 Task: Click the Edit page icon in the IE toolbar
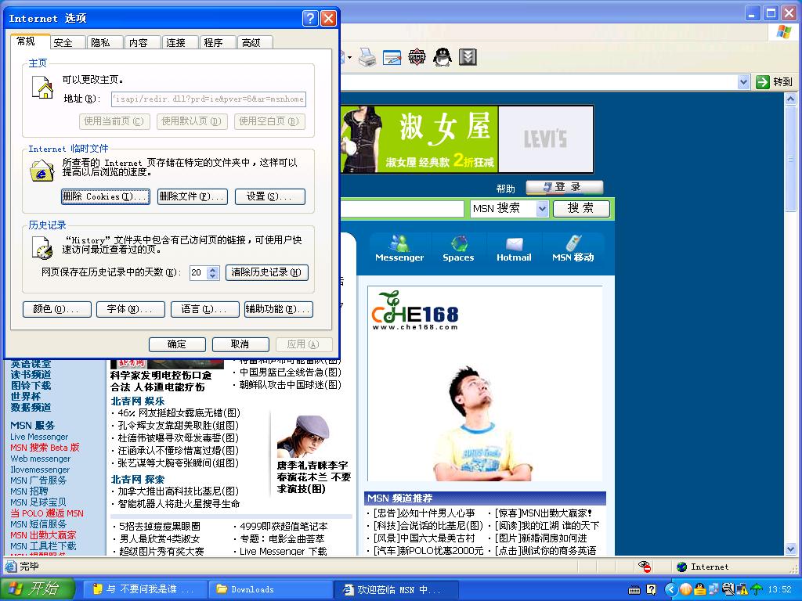(392, 56)
